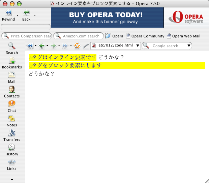The width and height of the screenshot is (209, 183).
Task: Click the Back button in top toolbar
Action: point(26,15)
